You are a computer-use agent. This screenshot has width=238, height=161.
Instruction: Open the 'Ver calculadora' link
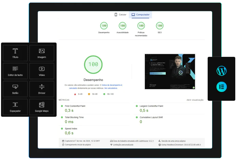[111, 88]
